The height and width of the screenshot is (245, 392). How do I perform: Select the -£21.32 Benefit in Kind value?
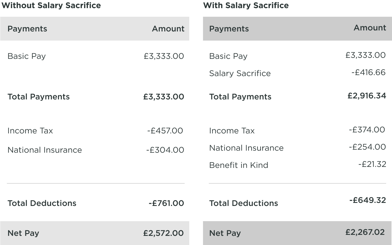[372, 164]
